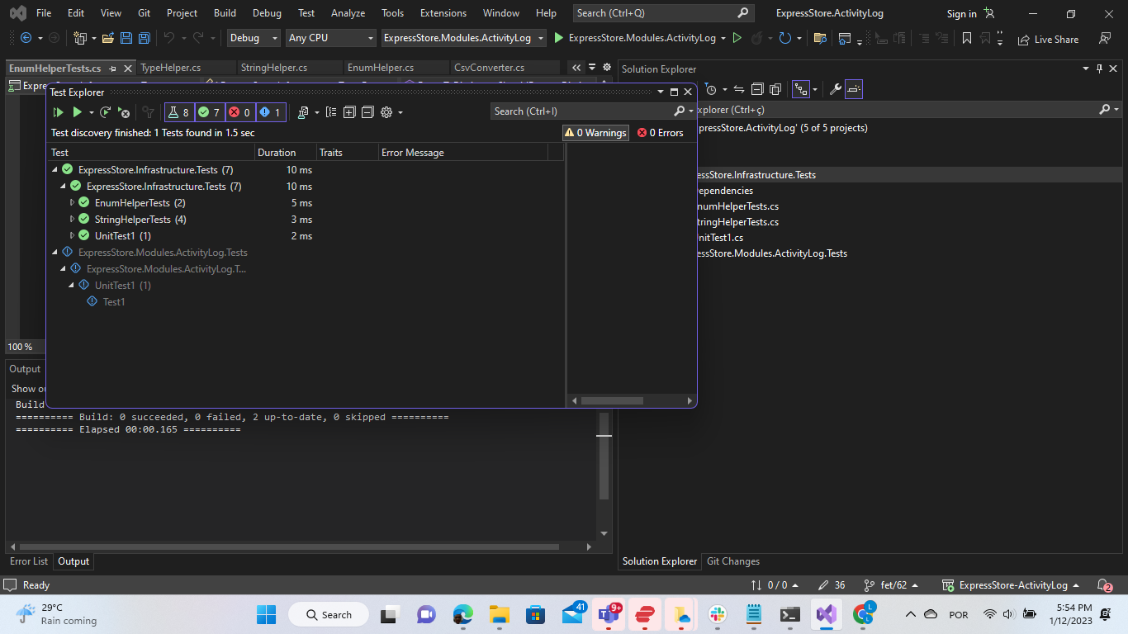Collapse all tests in Test Explorer

click(x=367, y=111)
